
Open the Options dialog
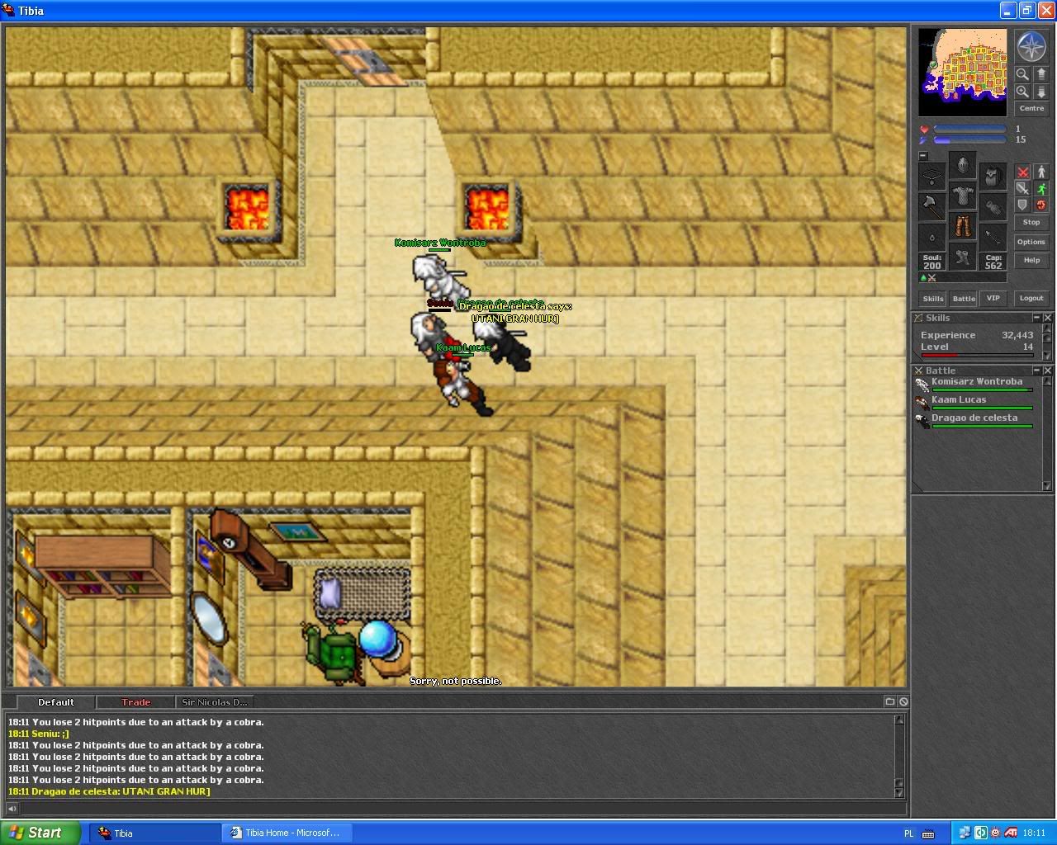[x=1031, y=242]
